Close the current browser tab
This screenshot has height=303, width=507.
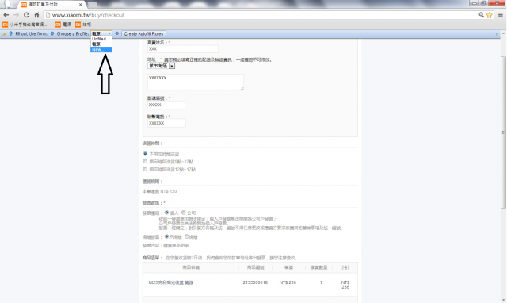(81, 5)
